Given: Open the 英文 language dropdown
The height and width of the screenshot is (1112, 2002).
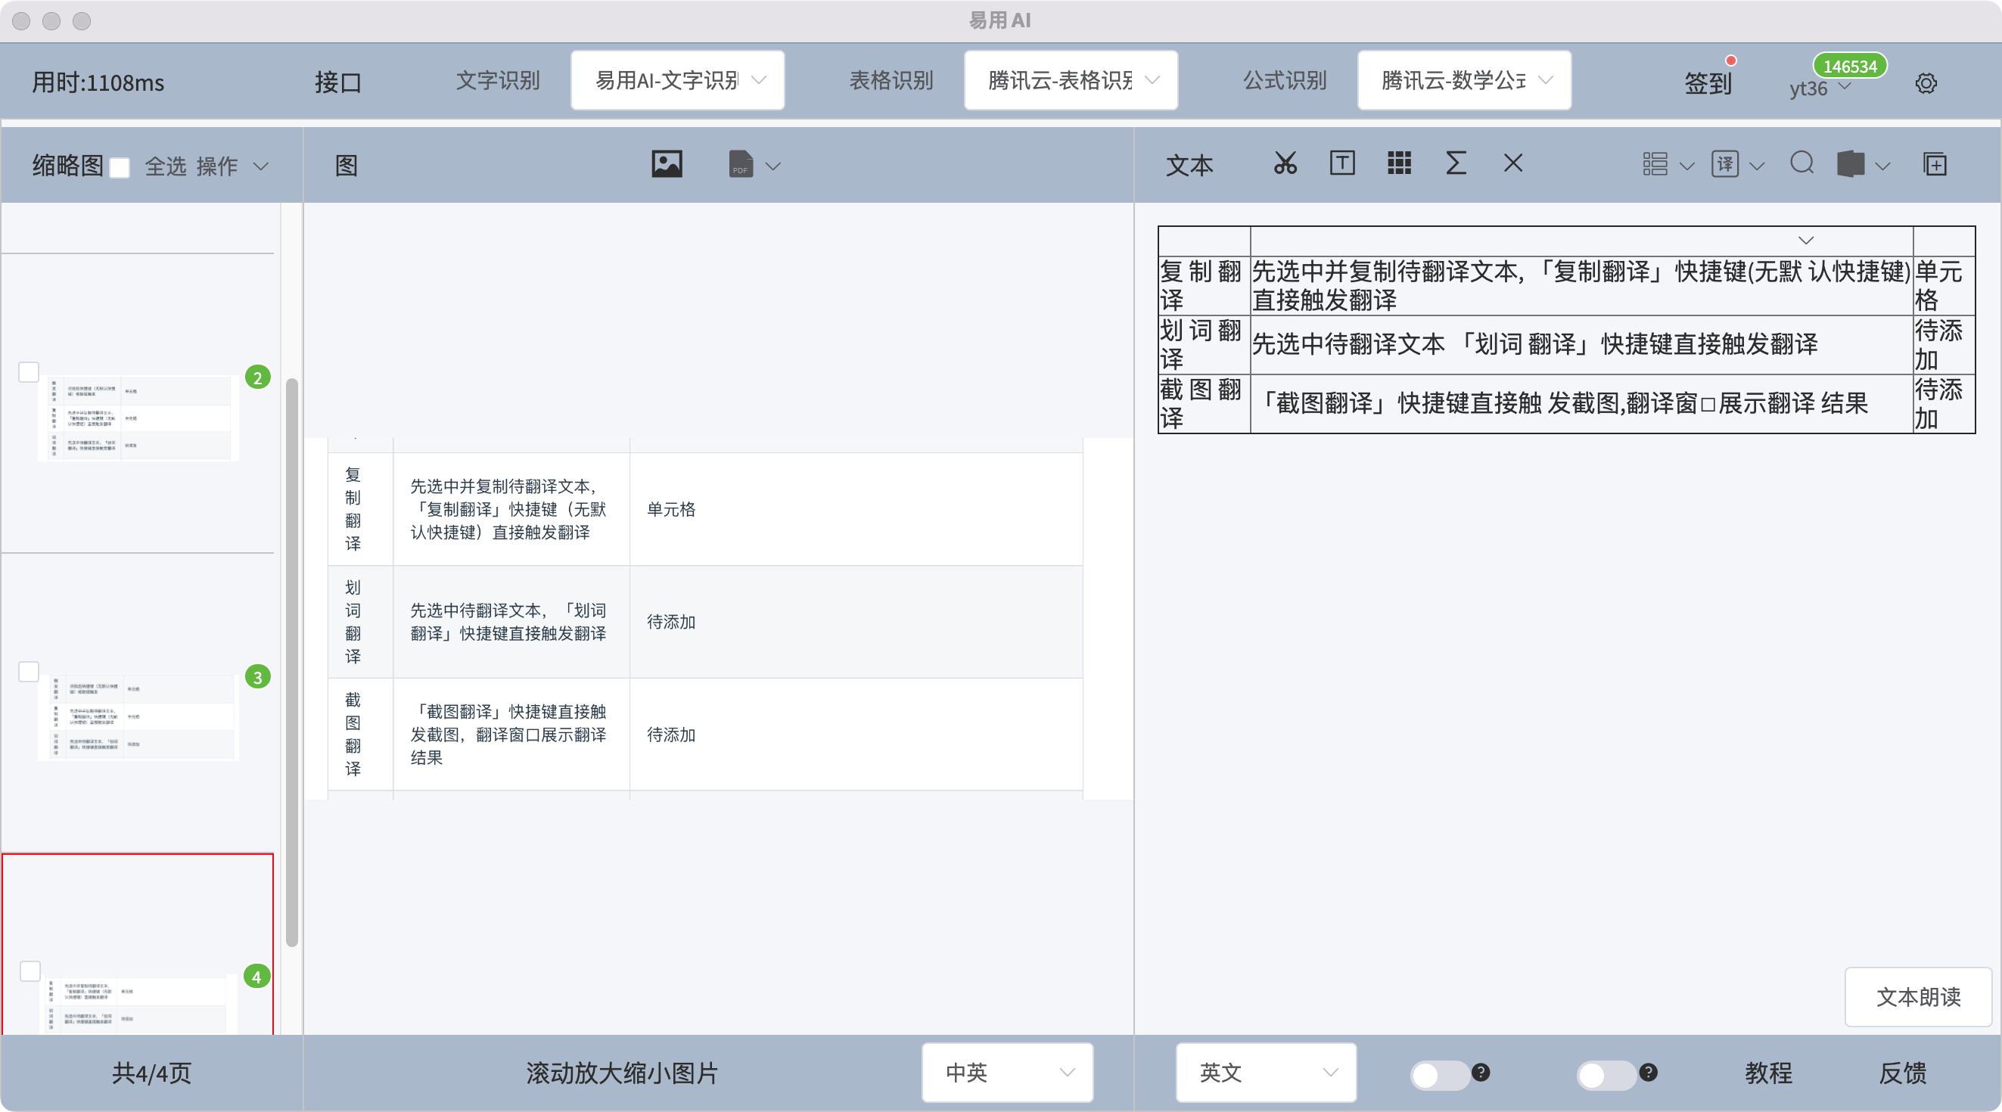Looking at the screenshot, I should point(1266,1073).
